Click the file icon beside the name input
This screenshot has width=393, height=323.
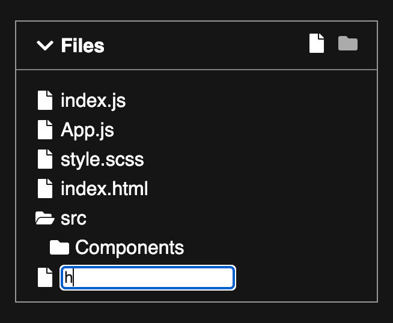tap(45, 277)
